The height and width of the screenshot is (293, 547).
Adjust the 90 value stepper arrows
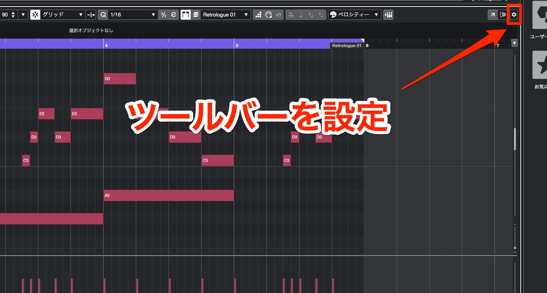13,15
